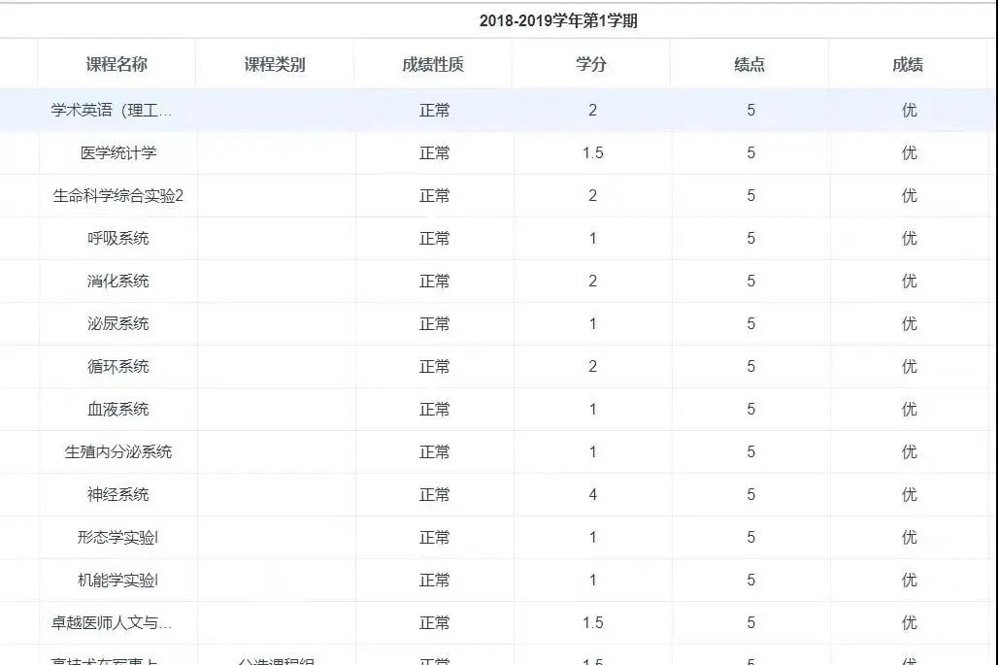Image resolution: width=998 pixels, height=665 pixels.
Task: Select the 学术英语 course name cell
Action: [x=112, y=111]
